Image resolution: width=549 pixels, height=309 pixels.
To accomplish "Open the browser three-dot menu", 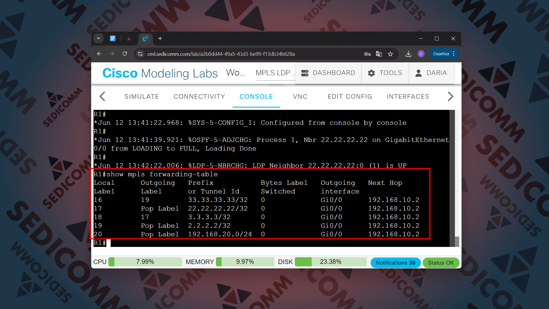I will 454,54.
